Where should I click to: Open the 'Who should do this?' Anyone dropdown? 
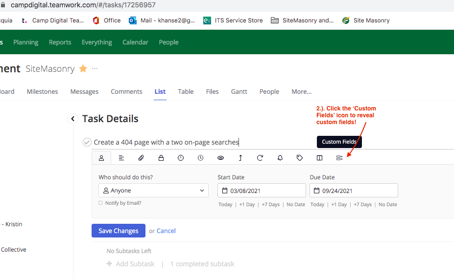(153, 191)
